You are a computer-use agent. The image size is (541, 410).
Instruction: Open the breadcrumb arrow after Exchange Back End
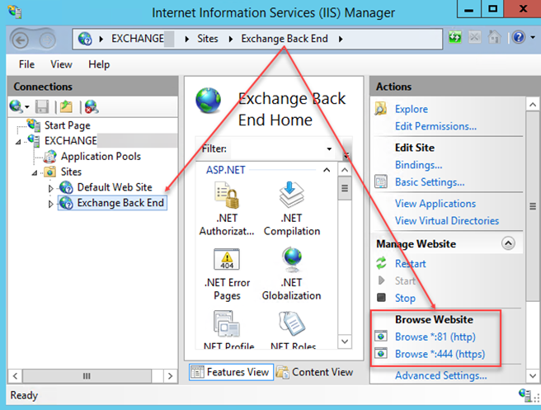click(x=341, y=39)
